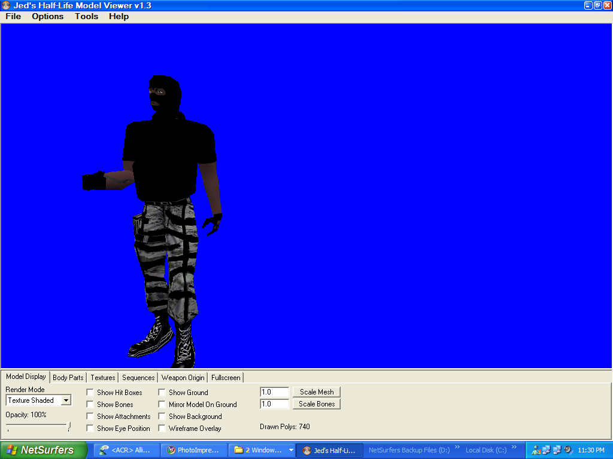Click the Scale Bones button
Screen dimensions: 613x459
[x=317, y=404]
